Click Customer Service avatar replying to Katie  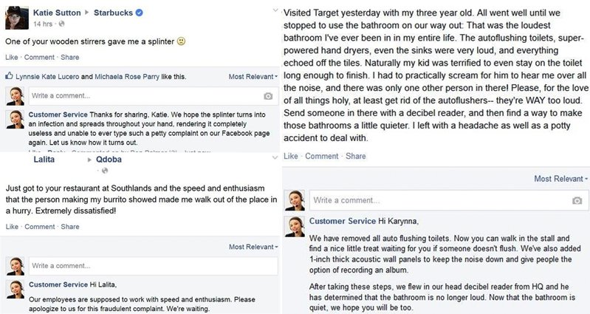(x=13, y=120)
